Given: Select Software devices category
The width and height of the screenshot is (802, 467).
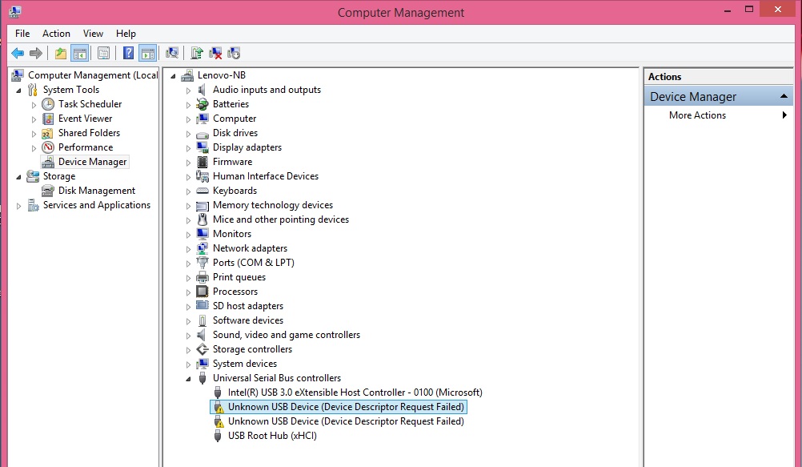Looking at the screenshot, I should pos(247,320).
